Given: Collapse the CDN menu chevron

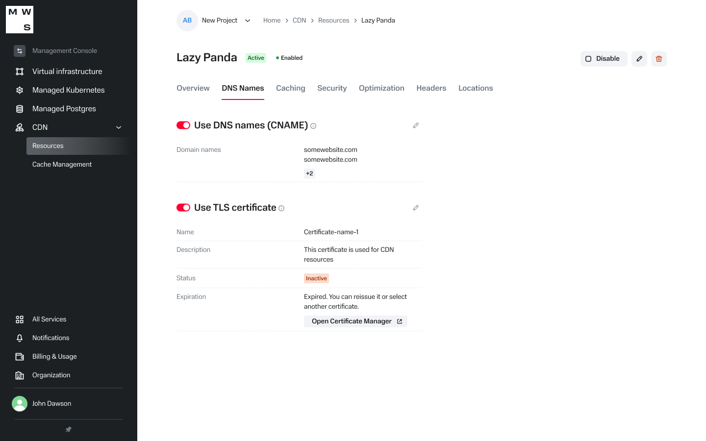Looking at the screenshot, I should click(x=119, y=127).
